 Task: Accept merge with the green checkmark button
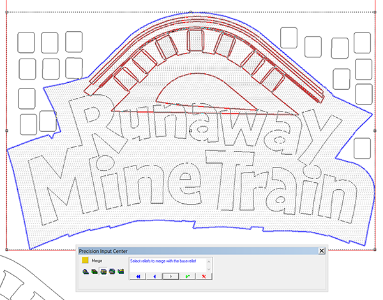(x=187, y=276)
